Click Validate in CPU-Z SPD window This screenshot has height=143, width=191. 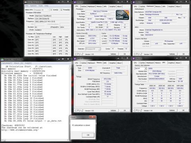(172, 110)
